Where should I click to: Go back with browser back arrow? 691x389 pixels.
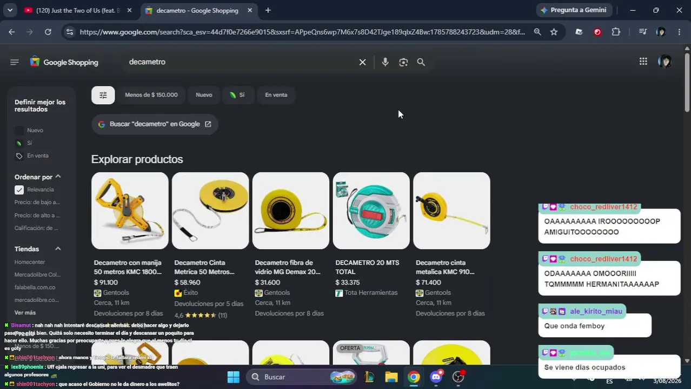[11, 32]
